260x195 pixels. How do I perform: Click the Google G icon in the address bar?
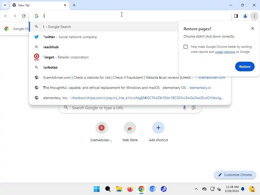(x=37, y=16)
